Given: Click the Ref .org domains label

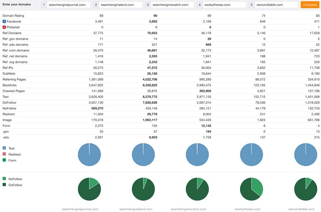Looking at the screenshot, I should tap(15, 62).
